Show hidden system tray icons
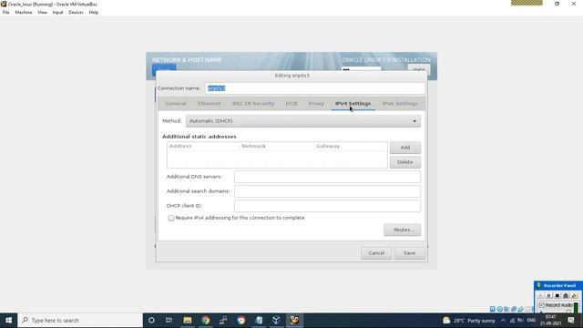Screen dimensions: 583x328 [503, 321]
